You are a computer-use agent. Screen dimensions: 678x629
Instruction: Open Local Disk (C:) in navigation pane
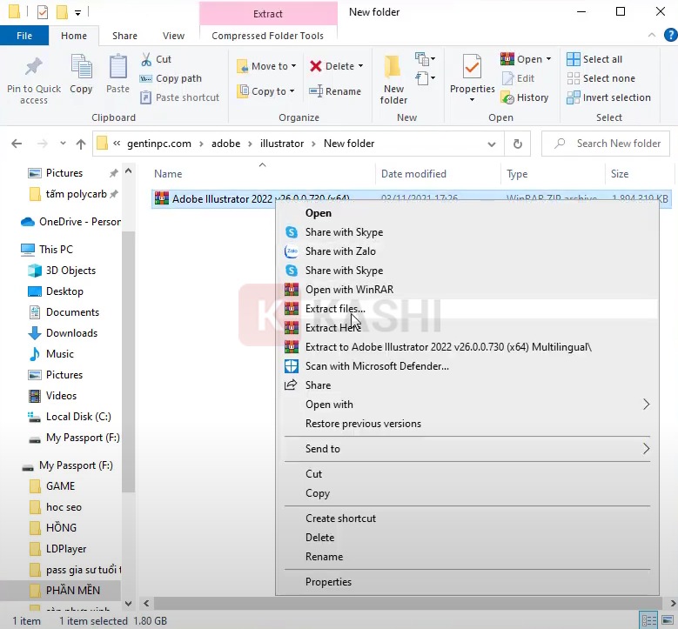(69, 417)
